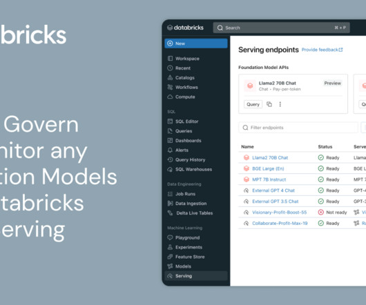Open the three-dot menu on Llama2 70B card
The height and width of the screenshot is (305, 366).
click(x=280, y=104)
